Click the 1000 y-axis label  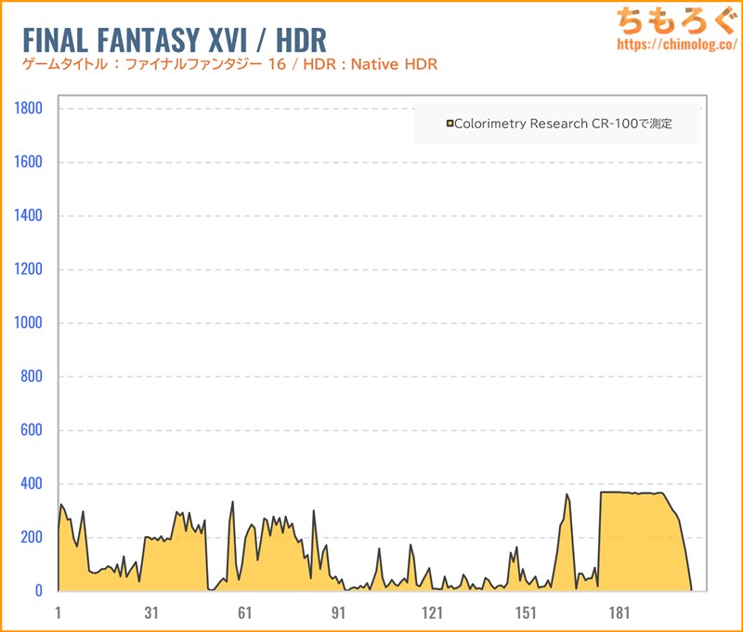(28, 323)
